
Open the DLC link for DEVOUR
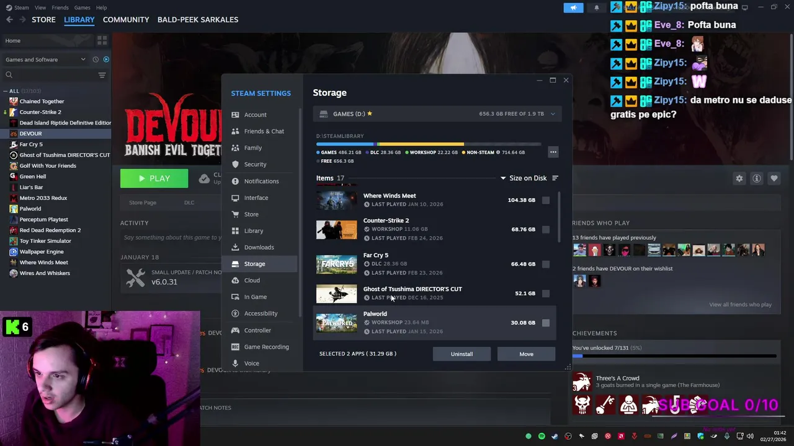pos(189,203)
